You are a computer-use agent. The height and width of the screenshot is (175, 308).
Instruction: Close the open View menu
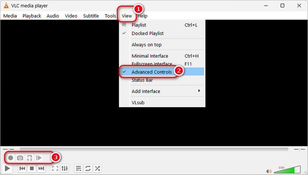coord(127,16)
